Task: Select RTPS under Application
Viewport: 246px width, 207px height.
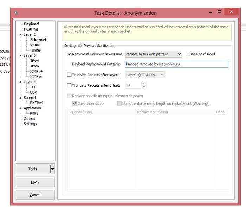Action: click(x=34, y=113)
